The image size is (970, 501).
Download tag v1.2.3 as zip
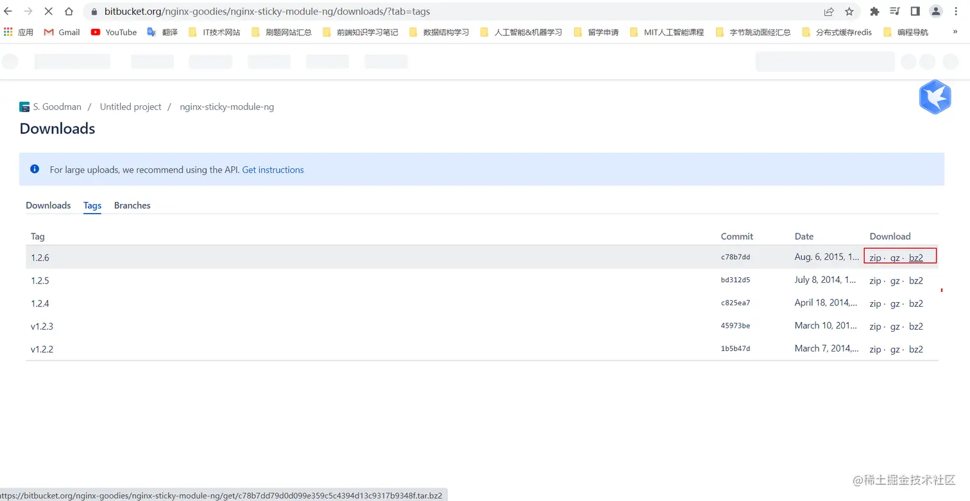(x=875, y=327)
